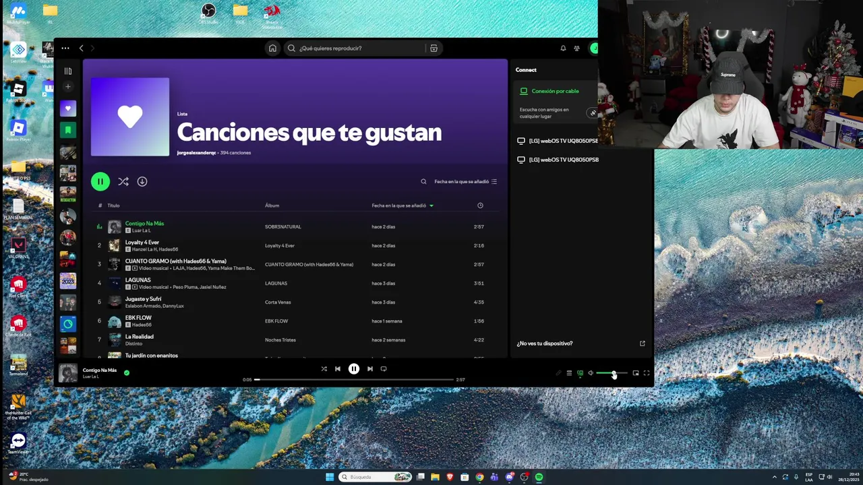
Task: Open artist link Luar La L in first row
Action: pos(141,230)
